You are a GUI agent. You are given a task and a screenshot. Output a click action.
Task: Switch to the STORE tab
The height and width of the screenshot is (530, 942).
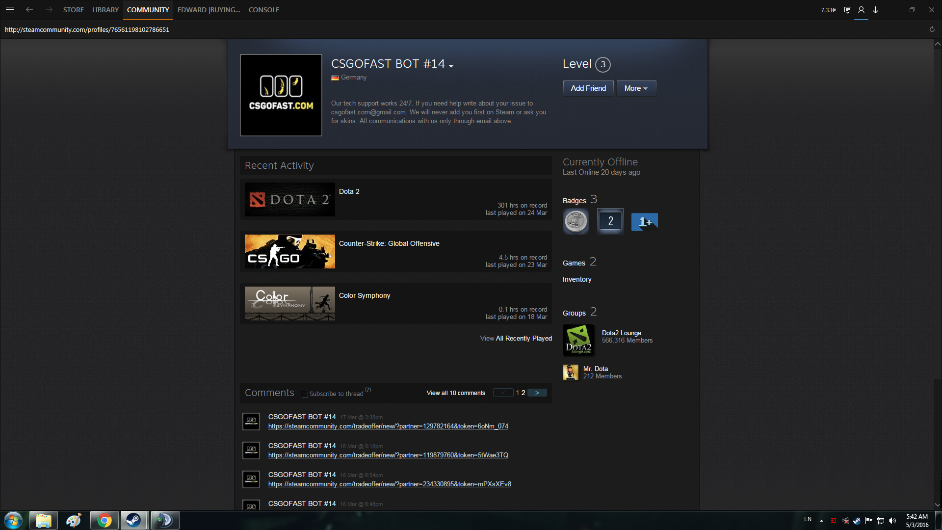(73, 10)
